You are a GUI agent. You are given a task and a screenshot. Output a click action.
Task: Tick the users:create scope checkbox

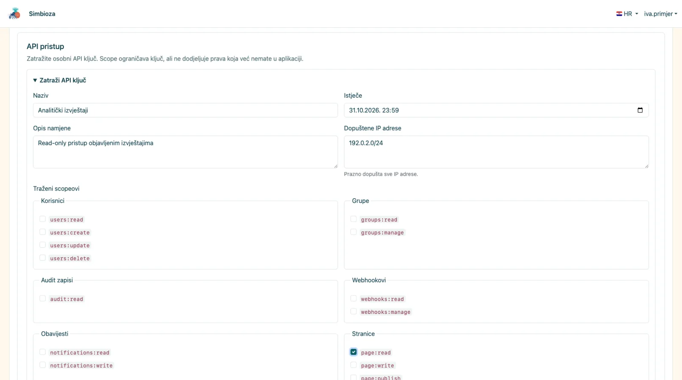(43, 232)
